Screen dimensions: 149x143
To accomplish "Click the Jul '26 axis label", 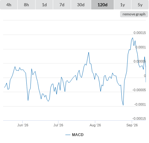I will [x=58, y=125].
